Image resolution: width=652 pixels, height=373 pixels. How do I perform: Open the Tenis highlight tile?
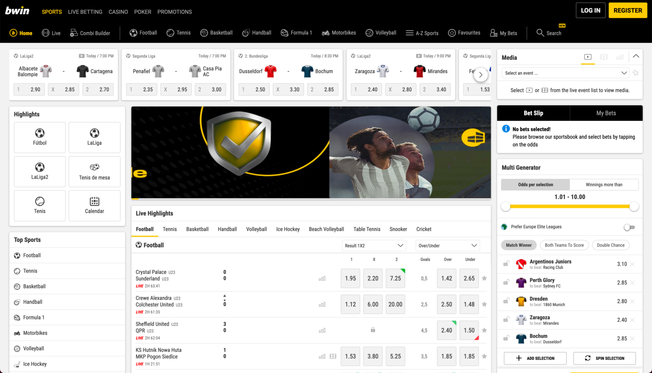[39, 205]
